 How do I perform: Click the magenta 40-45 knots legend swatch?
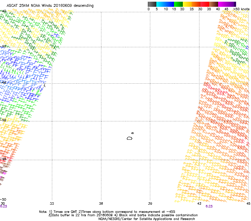(x=223, y=4)
